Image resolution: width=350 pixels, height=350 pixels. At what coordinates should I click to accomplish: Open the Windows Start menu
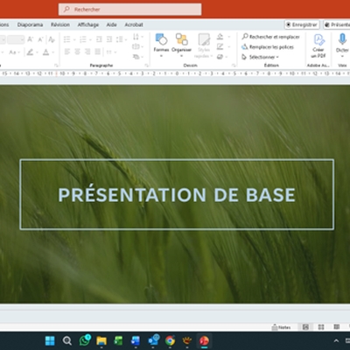[x=50, y=340]
